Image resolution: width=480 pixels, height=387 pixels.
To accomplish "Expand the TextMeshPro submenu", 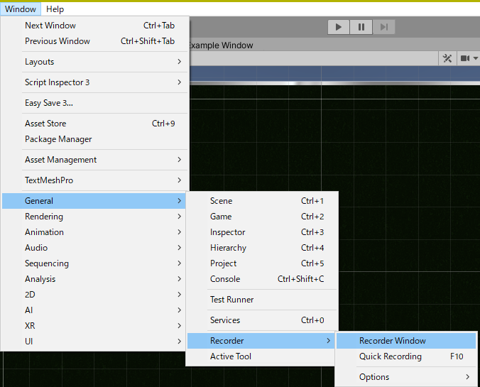I will [x=95, y=180].
